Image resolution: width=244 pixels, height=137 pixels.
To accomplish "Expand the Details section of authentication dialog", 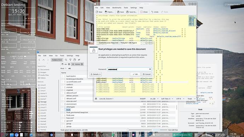I will [x=96, y=74].
